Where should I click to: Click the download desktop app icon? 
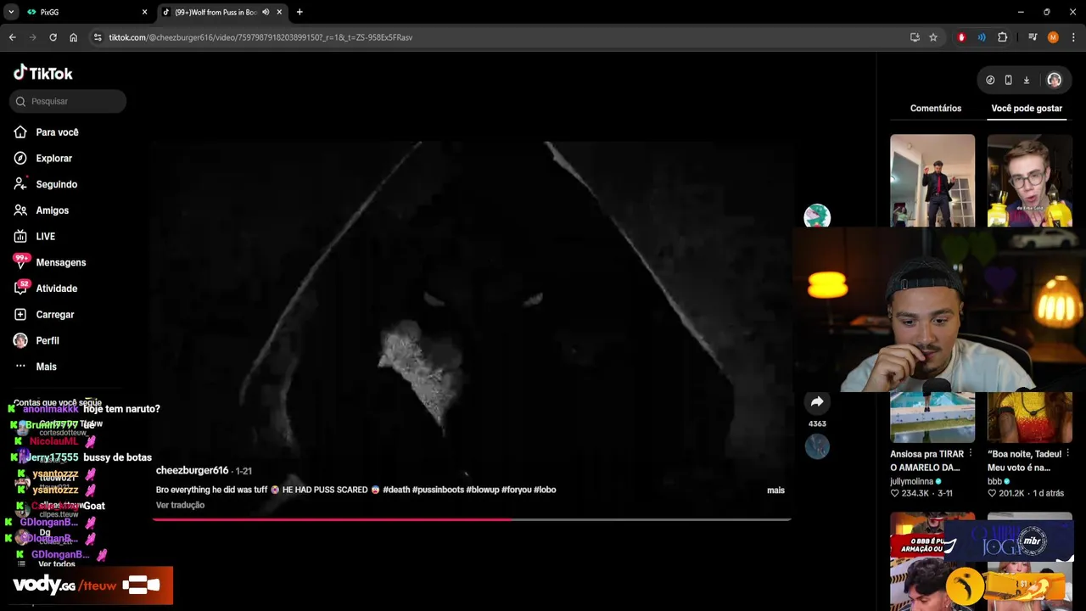pos(1026,80)
